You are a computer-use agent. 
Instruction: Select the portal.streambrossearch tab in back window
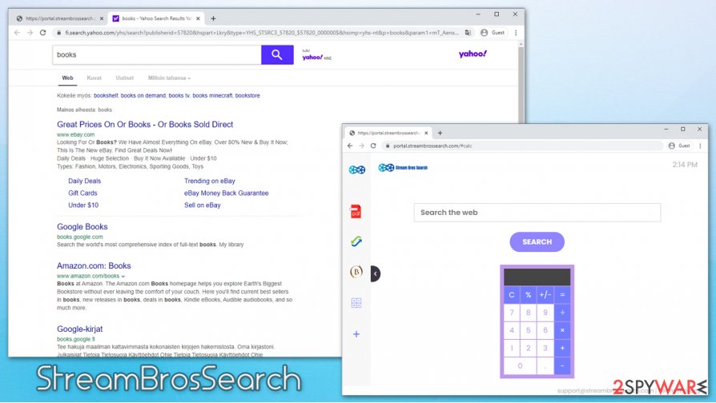coord(59,18)
